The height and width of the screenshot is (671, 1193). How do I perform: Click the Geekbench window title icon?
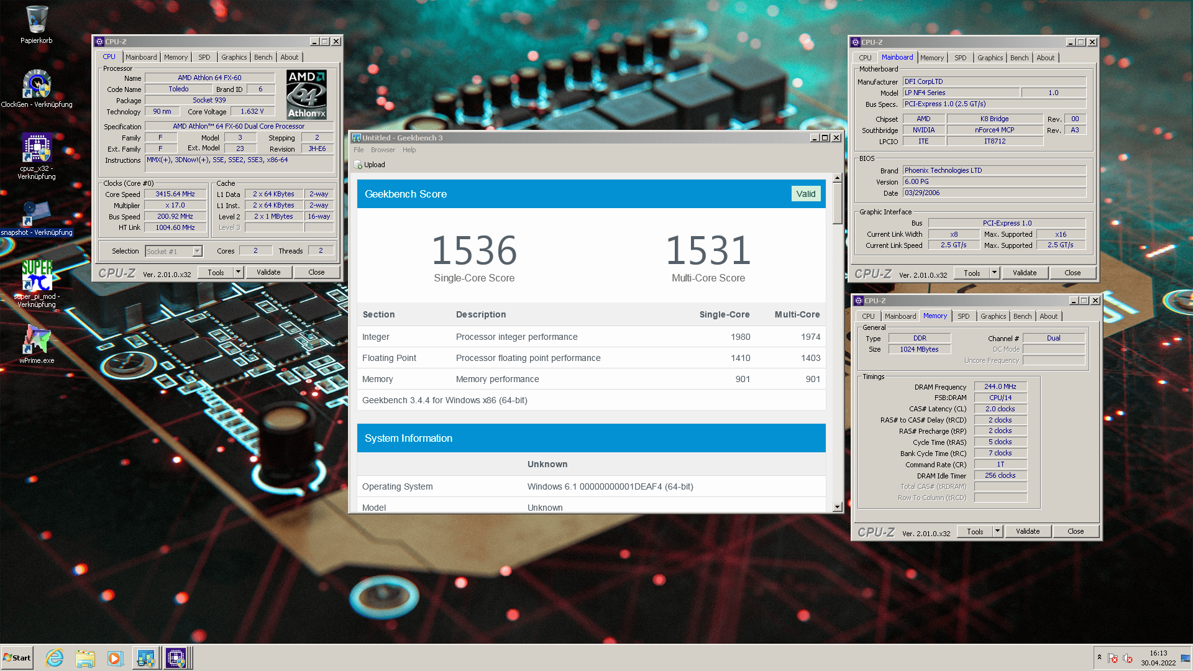[357, 138]
